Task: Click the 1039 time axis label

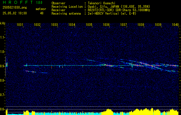Action: pos(158,24)
